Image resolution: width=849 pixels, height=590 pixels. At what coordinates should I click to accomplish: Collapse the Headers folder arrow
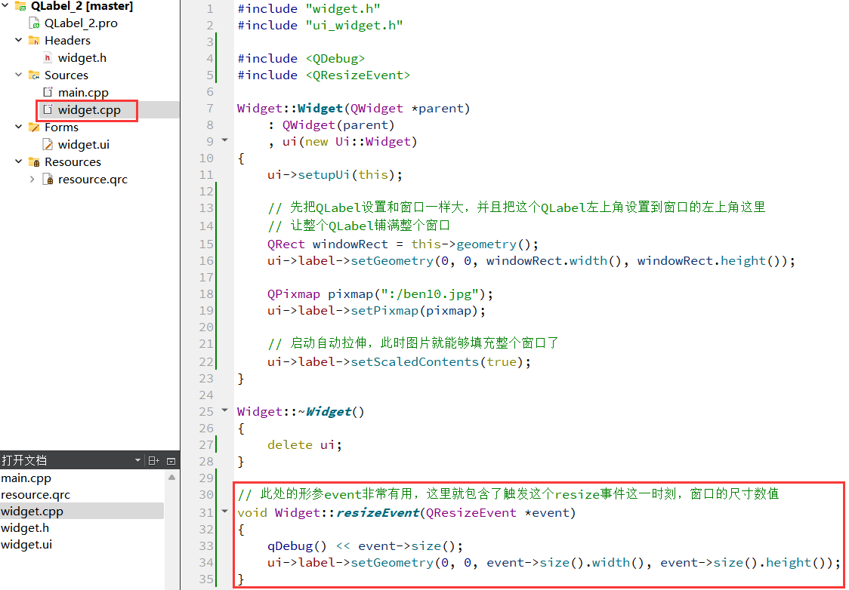pos(18,40)
